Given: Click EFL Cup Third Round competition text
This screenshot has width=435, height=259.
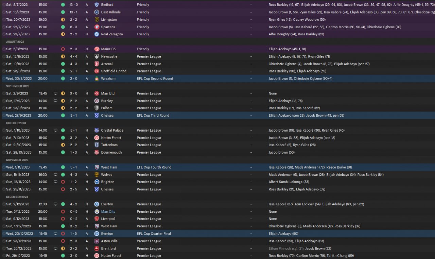Looking at the screenshot, I should click(154, 116).
